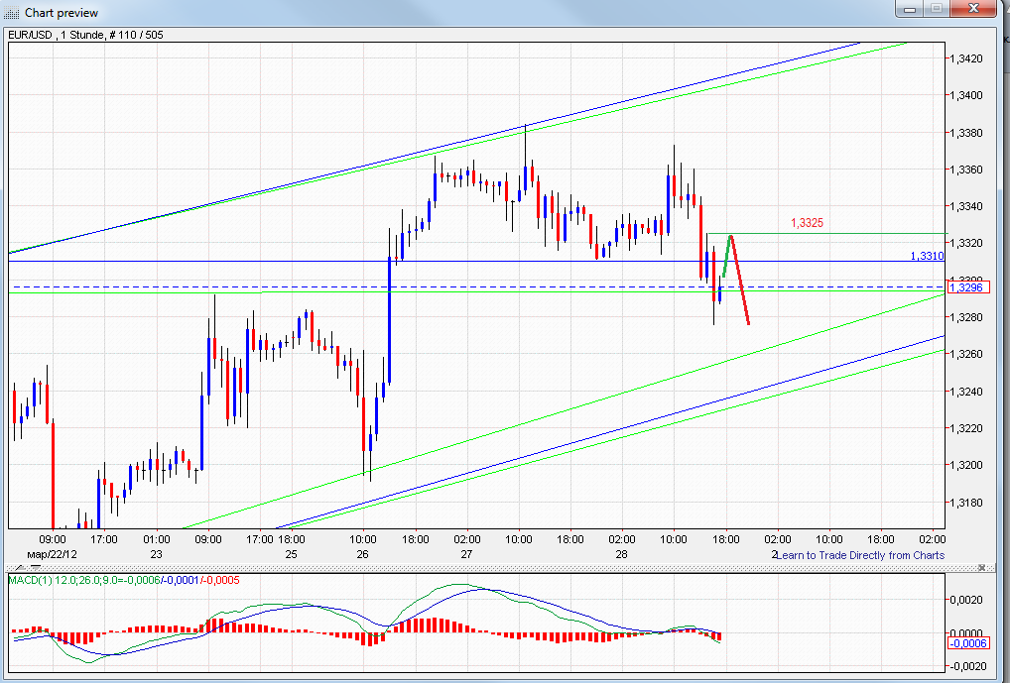This screenshot has width=1010, height=683.
Task: Click the 01:00 time axis label
Action: tap(156, 539)
